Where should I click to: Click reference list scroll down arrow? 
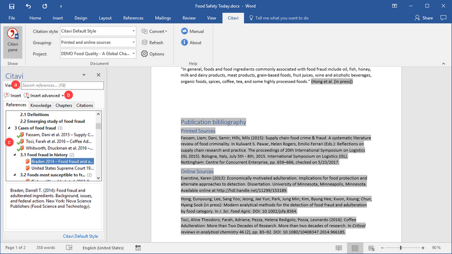click(98, 178)
